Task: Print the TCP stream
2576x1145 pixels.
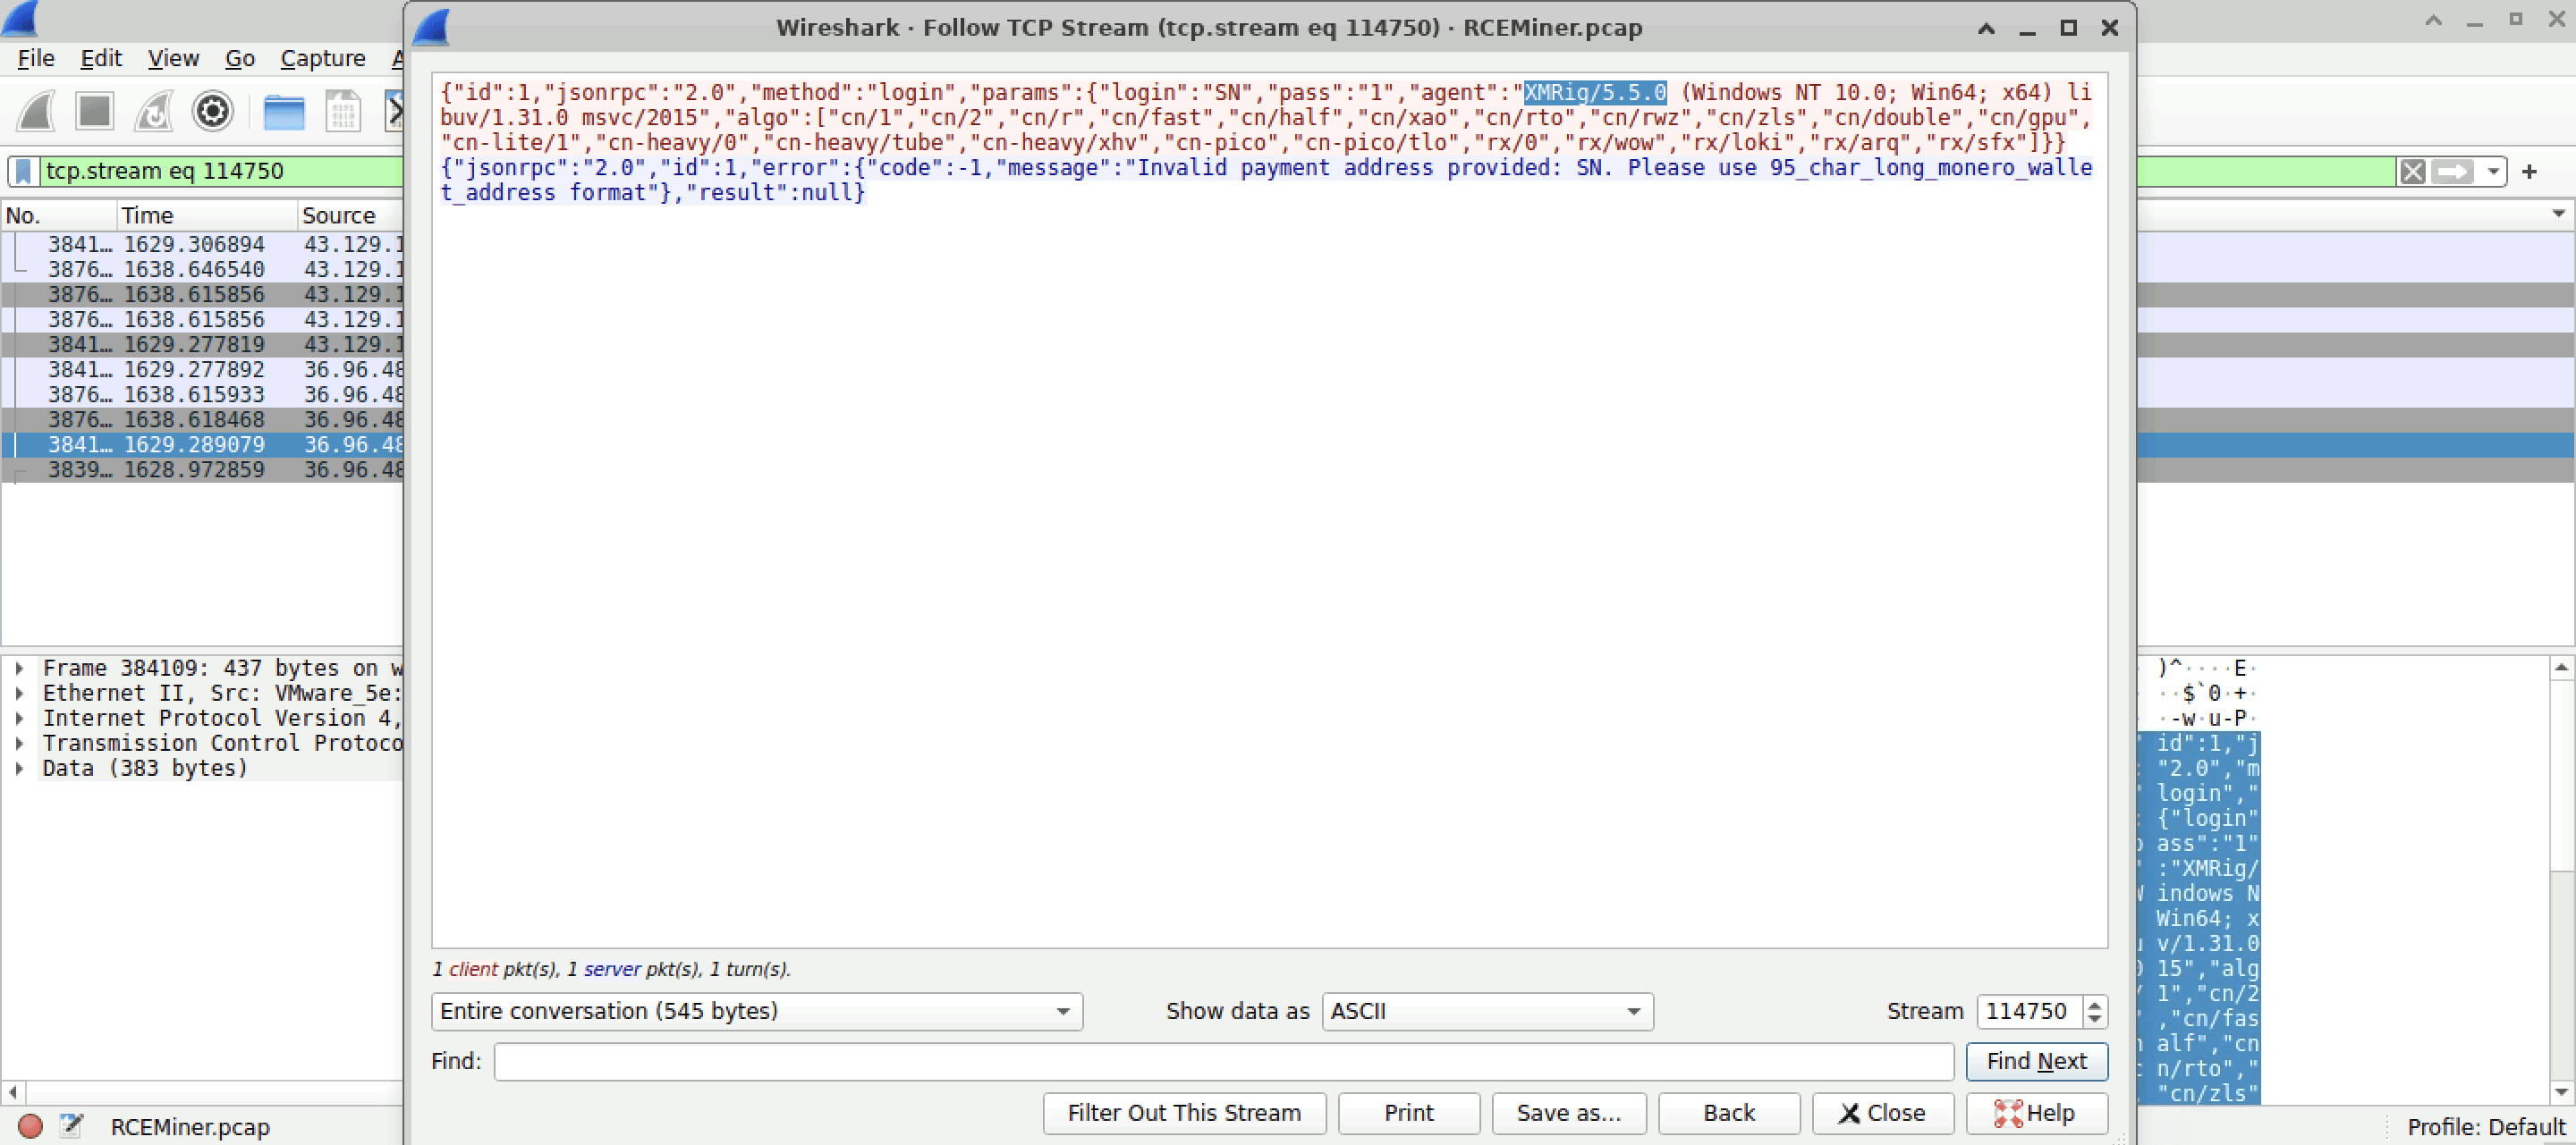Action: (x=1408, y=1113)
